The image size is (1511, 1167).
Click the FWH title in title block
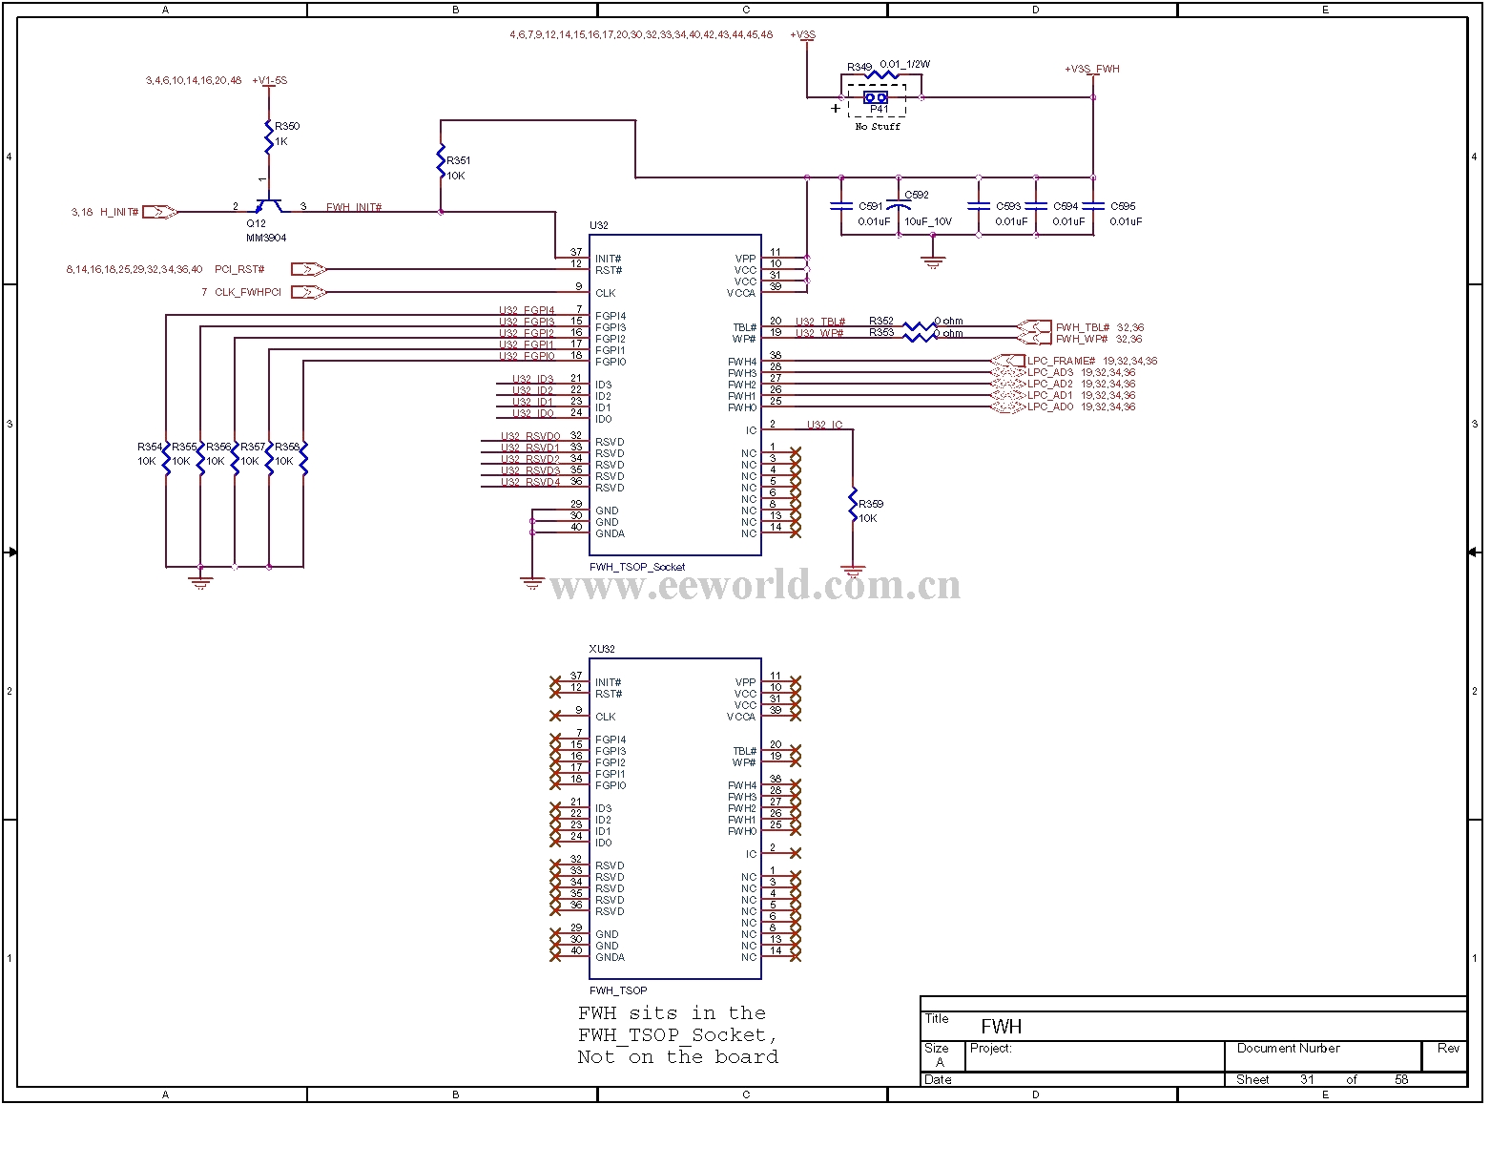click(1002, 1027)
